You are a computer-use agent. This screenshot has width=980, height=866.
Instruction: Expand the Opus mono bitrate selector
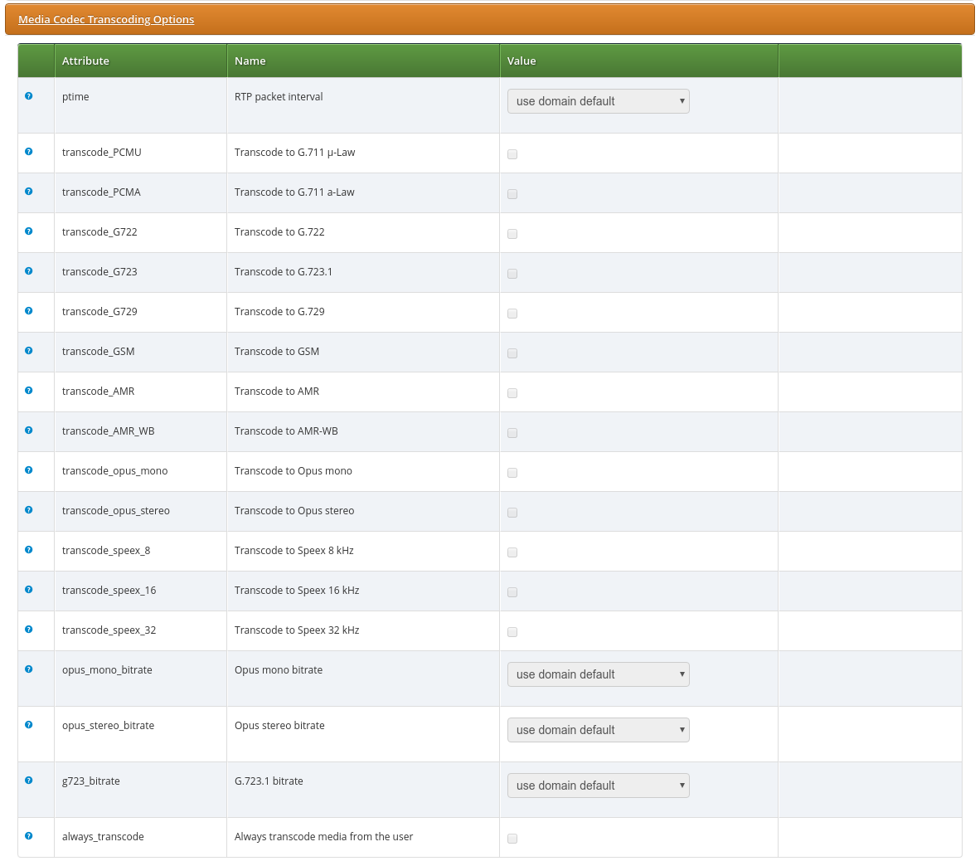click(x=598, y=674)
